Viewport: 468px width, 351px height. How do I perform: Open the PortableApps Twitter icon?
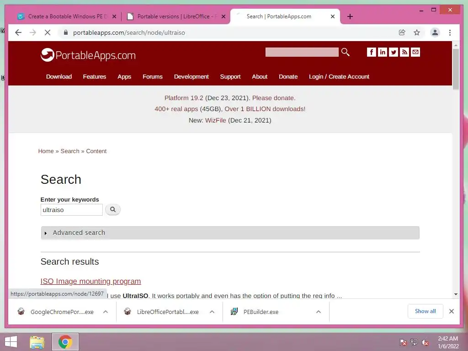point(394,52)
